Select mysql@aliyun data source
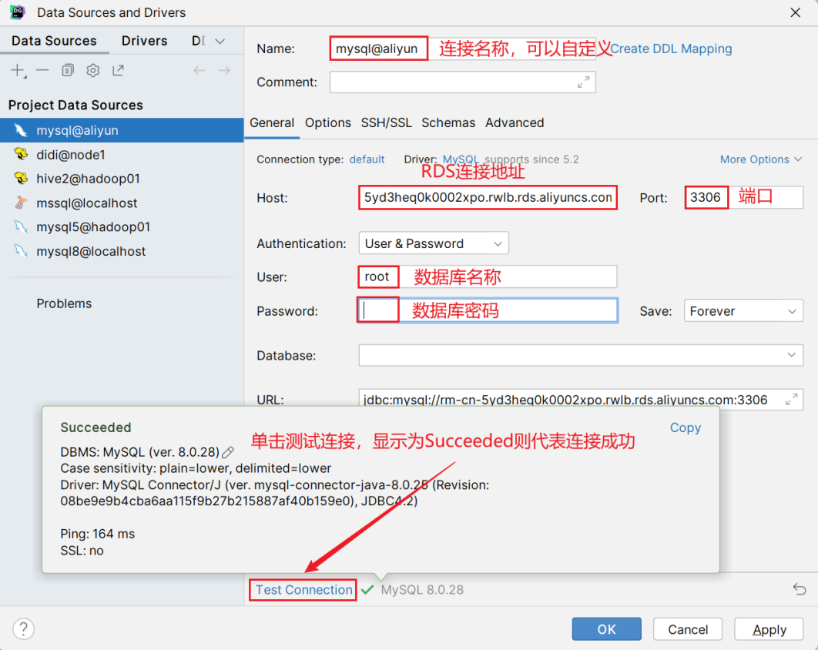818x650 pixels. tap(122, 130)
